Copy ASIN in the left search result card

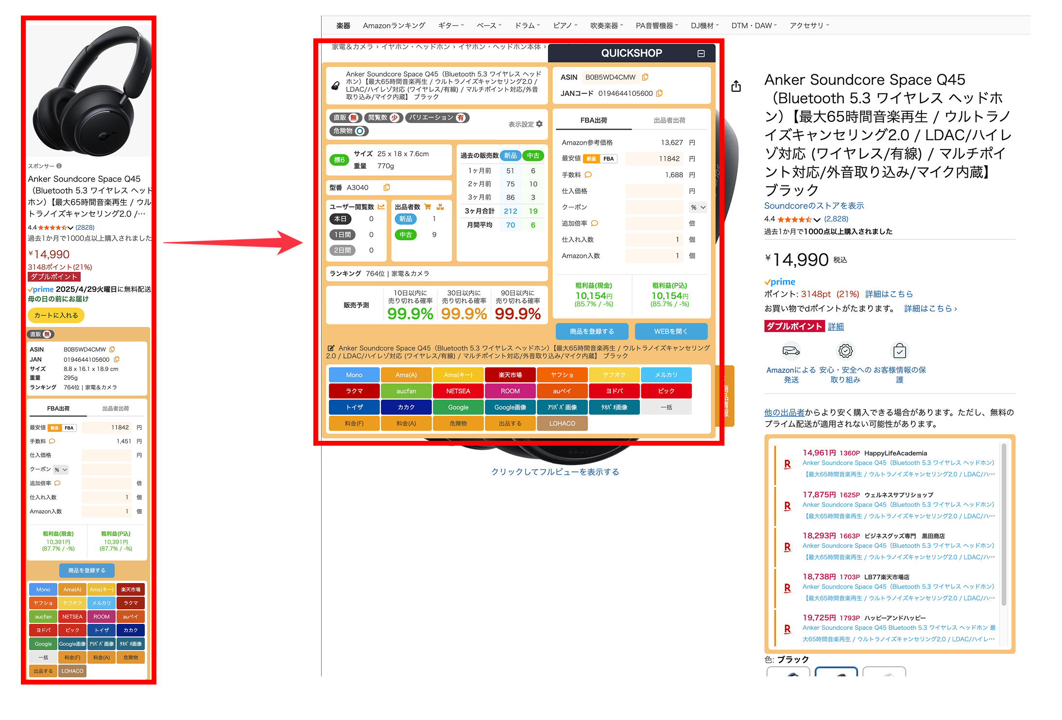coord(112,349)
